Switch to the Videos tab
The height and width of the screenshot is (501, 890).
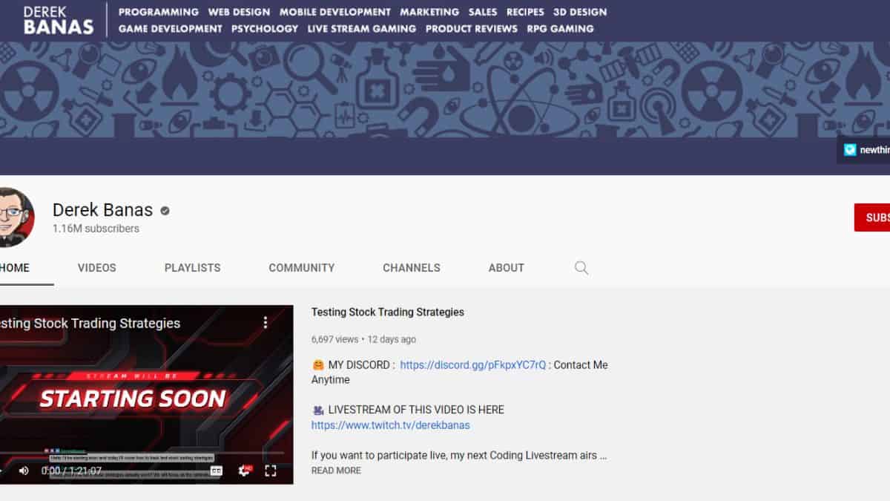click(x=97, y=268)
